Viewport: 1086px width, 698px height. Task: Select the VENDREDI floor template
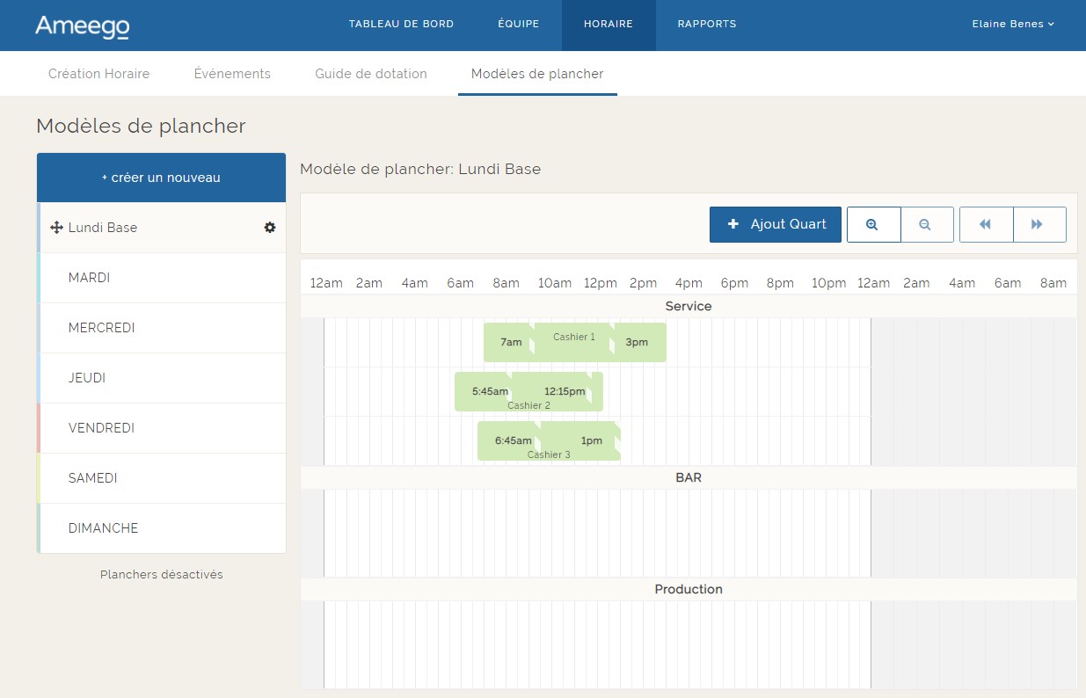101,428
